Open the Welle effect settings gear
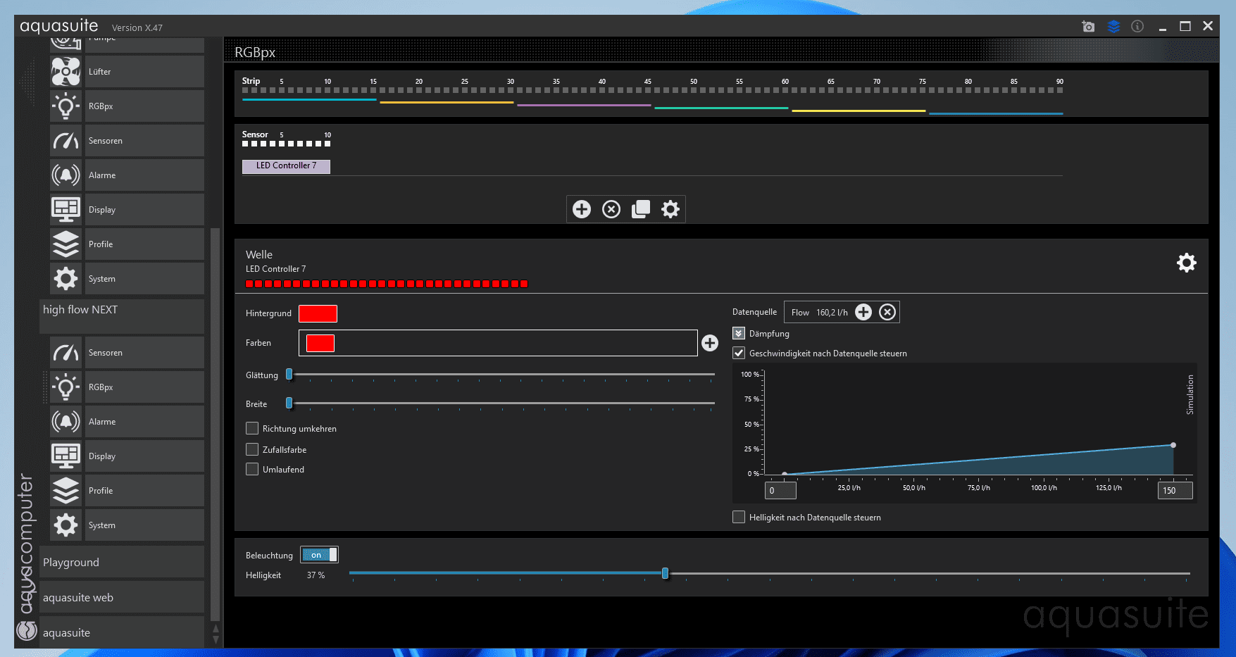 (x=1187, y=263)
